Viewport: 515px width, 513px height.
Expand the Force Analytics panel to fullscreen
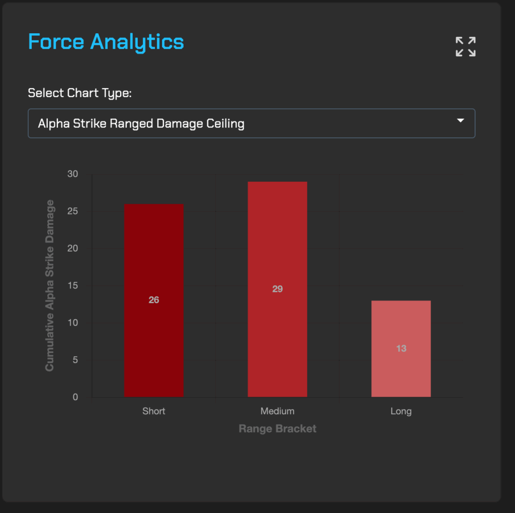pyautogui.click(x=465, y=46)
